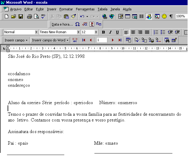Viewport: 194px width, 162px height.
Task: Click the Format Painter brush icon
Action: 73,16
